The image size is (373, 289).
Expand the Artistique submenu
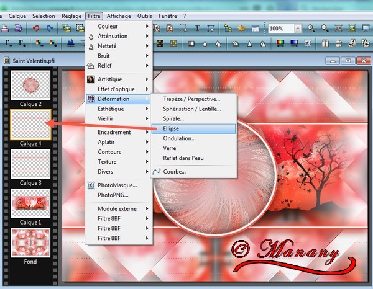(x=119, y=79)
